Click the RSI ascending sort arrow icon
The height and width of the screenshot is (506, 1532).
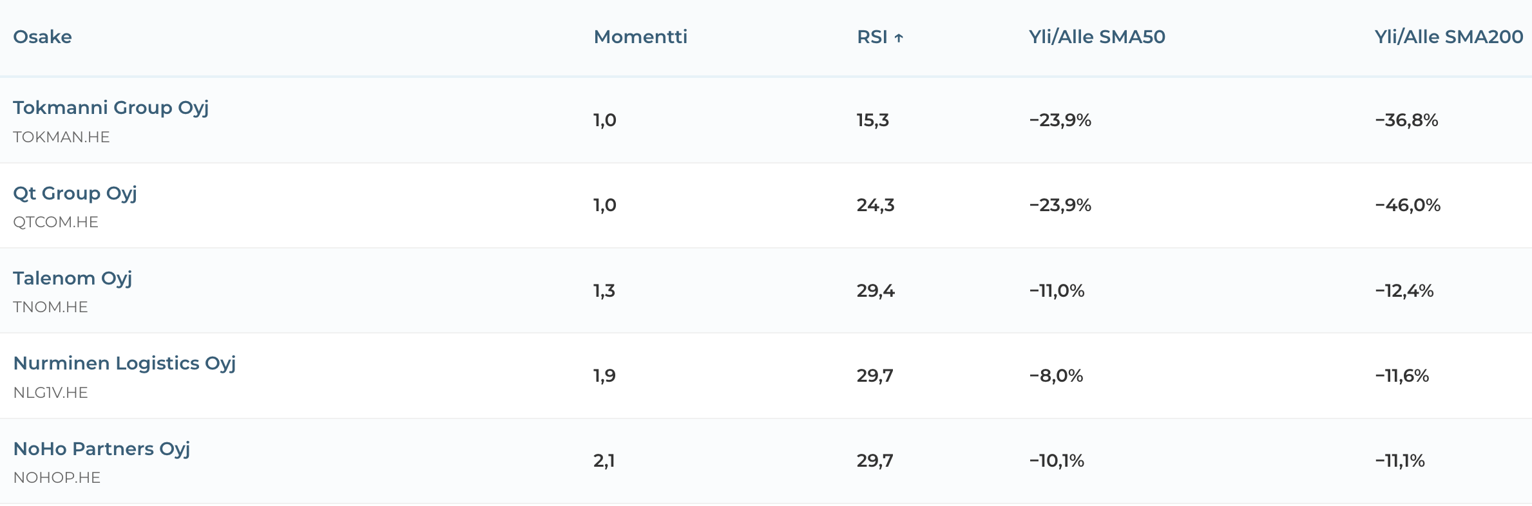(x=899, y=38)
